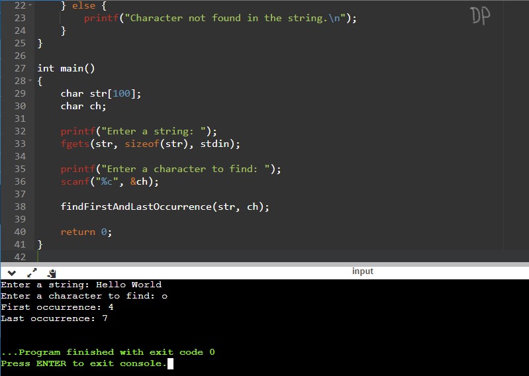Collapse the console with the chevron icon
The image size is (529, 376).
click(12, 273)
